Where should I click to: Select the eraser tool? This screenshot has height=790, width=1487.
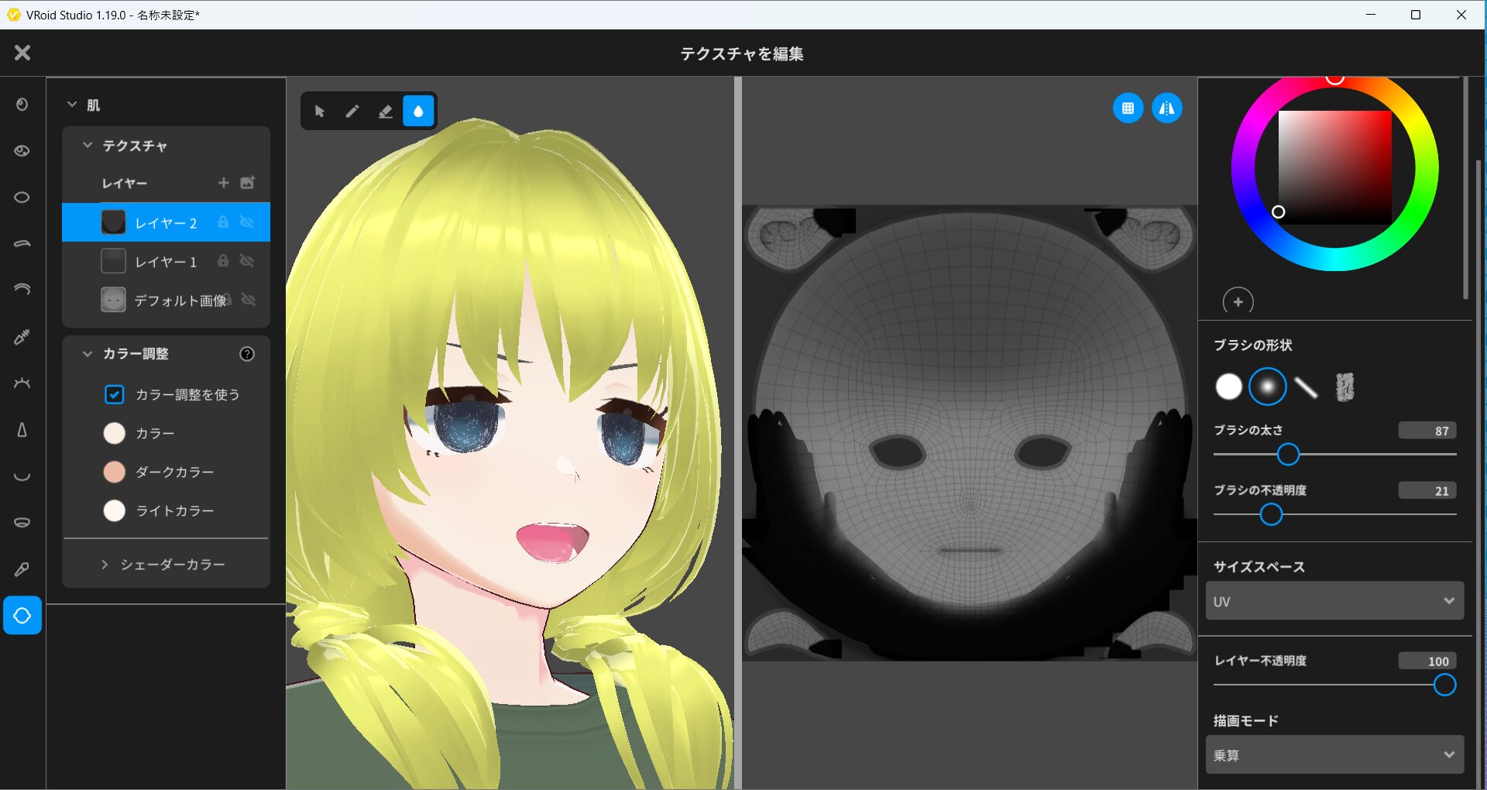385,112
